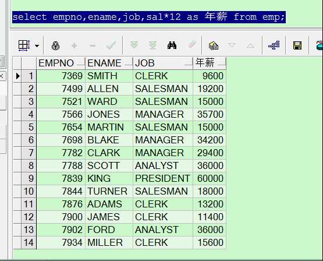Click the cell 19200
The image size is (323, 261).
pyautogui.click(x=210, y=89)
